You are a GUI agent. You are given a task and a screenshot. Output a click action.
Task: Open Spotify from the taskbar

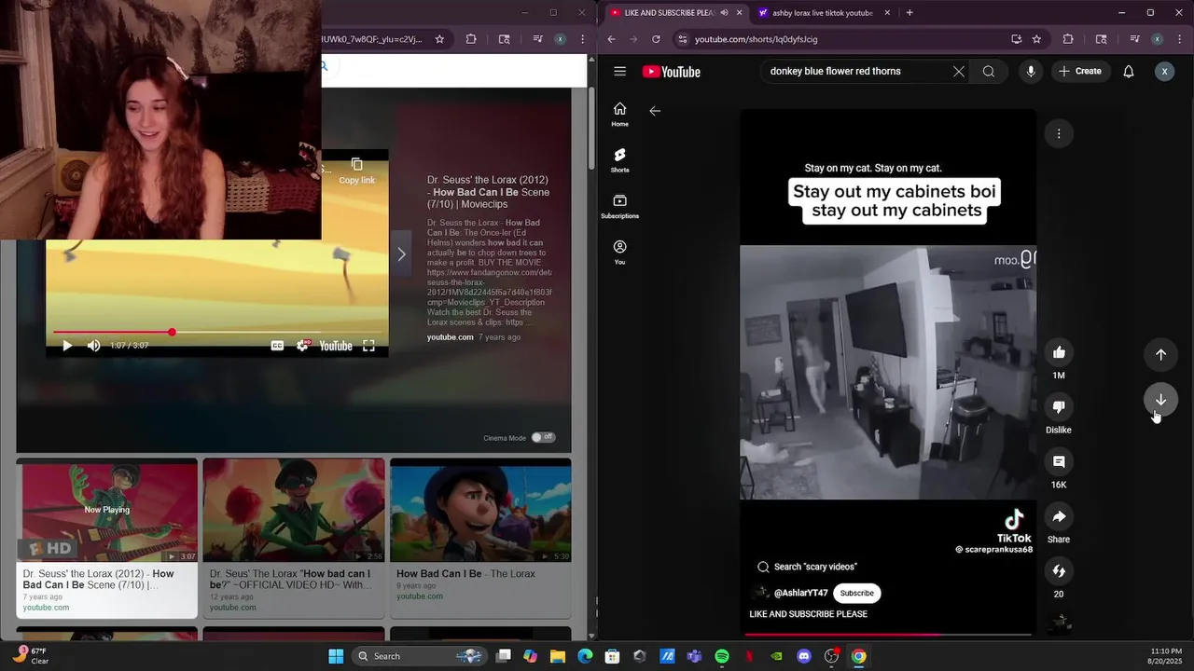click(722, 656)
